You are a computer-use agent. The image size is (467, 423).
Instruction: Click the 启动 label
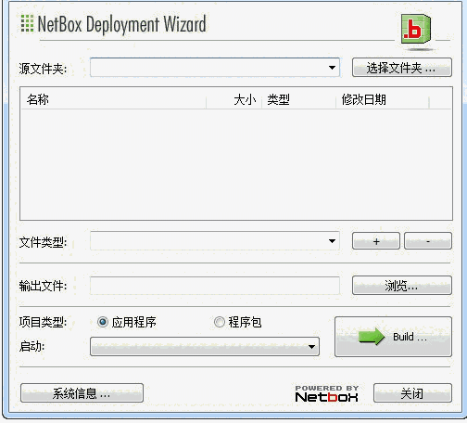click(x=32, y=346)
